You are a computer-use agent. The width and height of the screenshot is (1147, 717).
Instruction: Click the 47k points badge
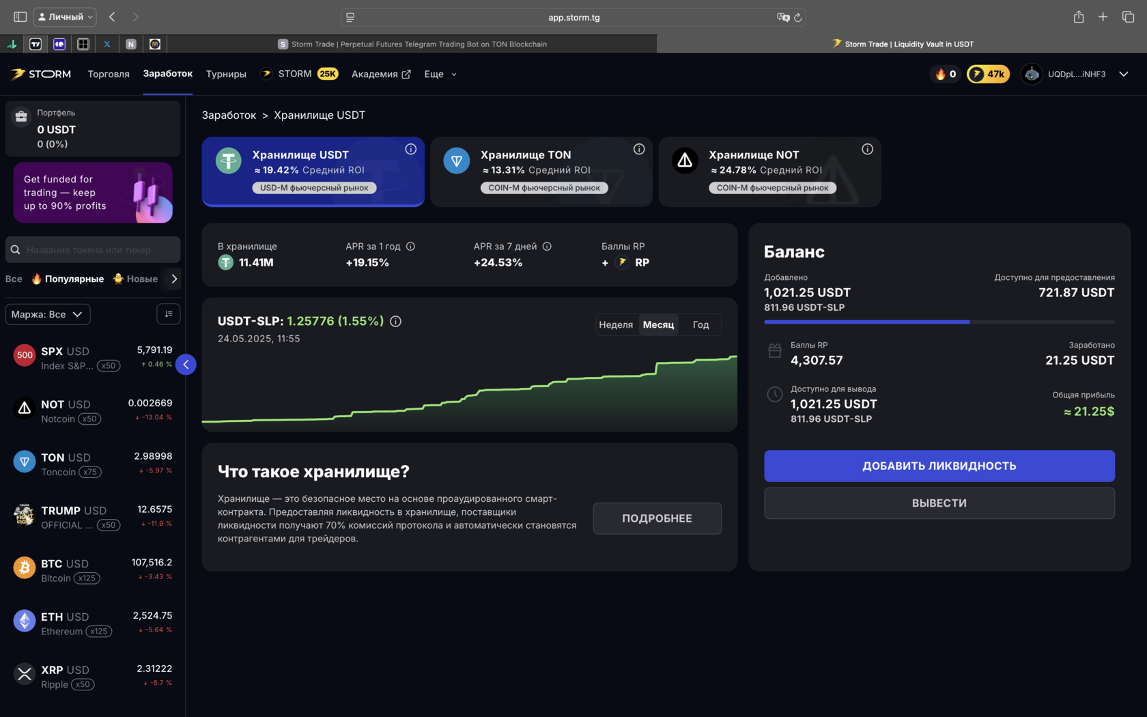[x=988, y=74]
